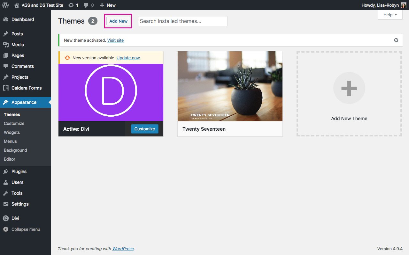
Task: Select the Divi theme purple thumbnail
Action: pyautogui.click(x=111, y=92)
